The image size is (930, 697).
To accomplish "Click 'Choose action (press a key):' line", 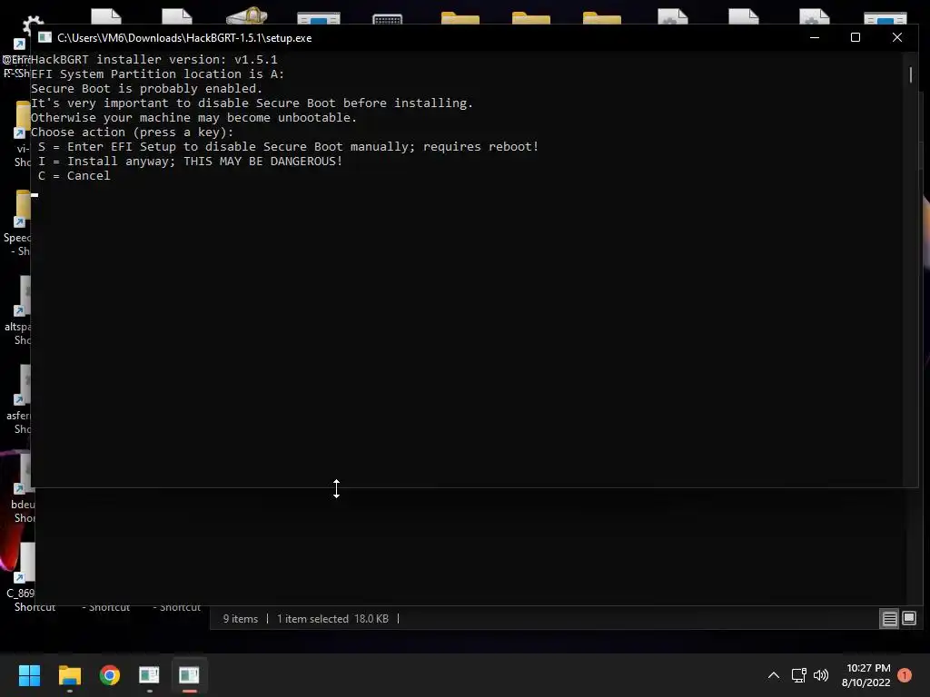I will (x=133, y=133).
